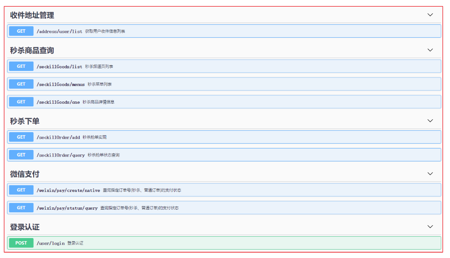Image resolution: width=450 pixels, height=258 pixels.
Task: Collapse the 微信支付 section chevron
Action: [430, 174]
